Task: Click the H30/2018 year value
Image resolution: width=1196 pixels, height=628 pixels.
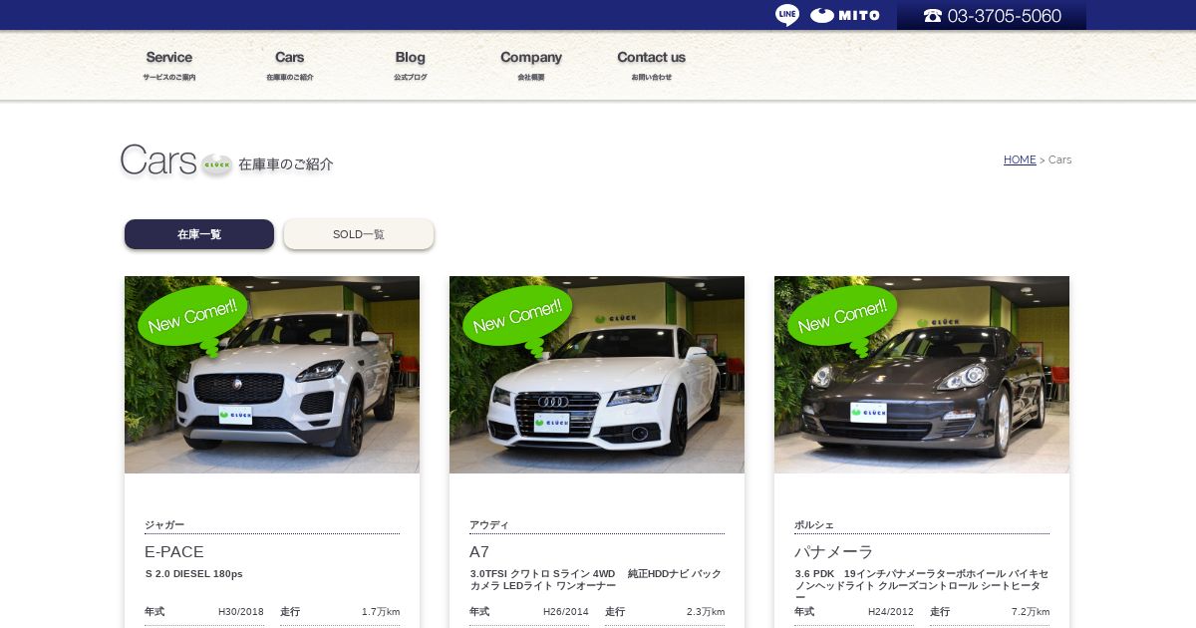Action: [x=241, y=612]
